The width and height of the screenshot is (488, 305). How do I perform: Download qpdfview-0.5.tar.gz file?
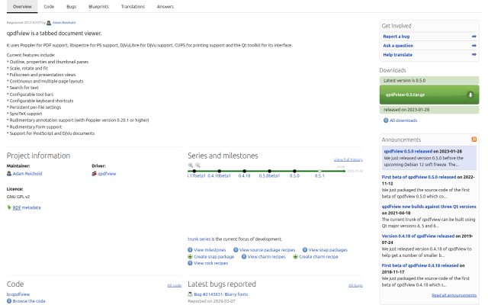pos(429,95)
